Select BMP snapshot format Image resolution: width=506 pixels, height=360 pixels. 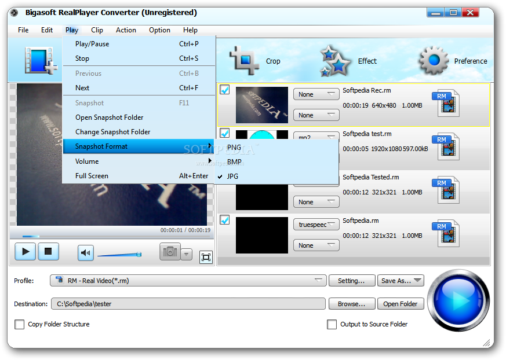click(x=276, y=162)
